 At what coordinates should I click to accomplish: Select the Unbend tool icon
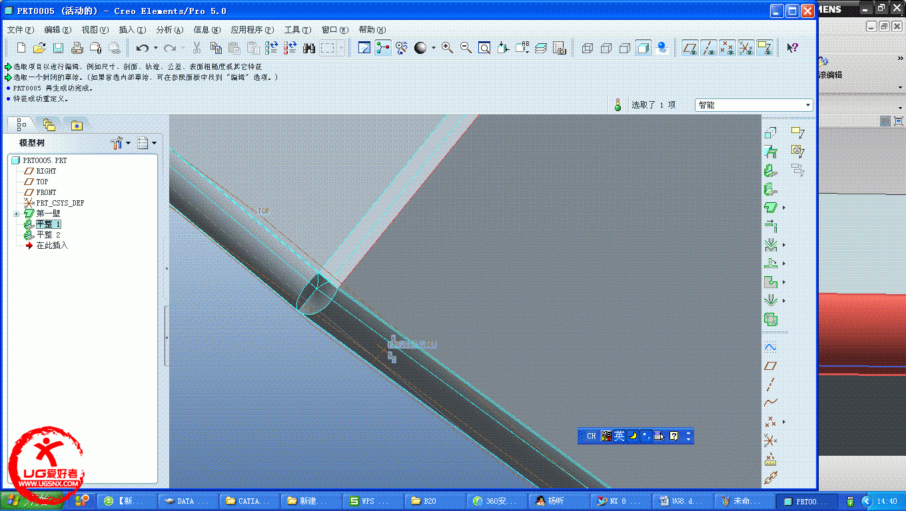point(771,264)
